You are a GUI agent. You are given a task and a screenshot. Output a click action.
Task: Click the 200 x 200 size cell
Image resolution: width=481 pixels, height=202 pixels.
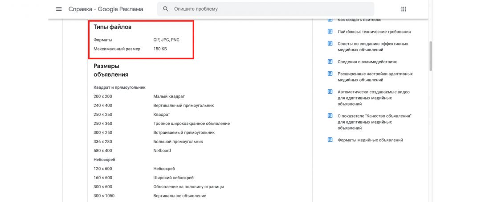point(103,96)
